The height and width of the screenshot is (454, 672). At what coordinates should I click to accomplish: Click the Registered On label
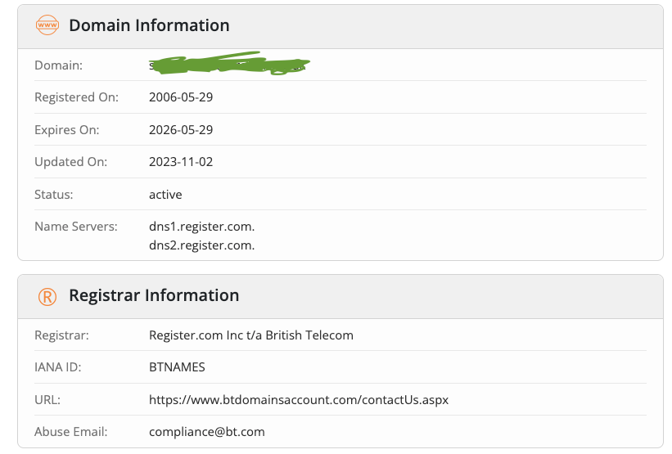[76, 97]
